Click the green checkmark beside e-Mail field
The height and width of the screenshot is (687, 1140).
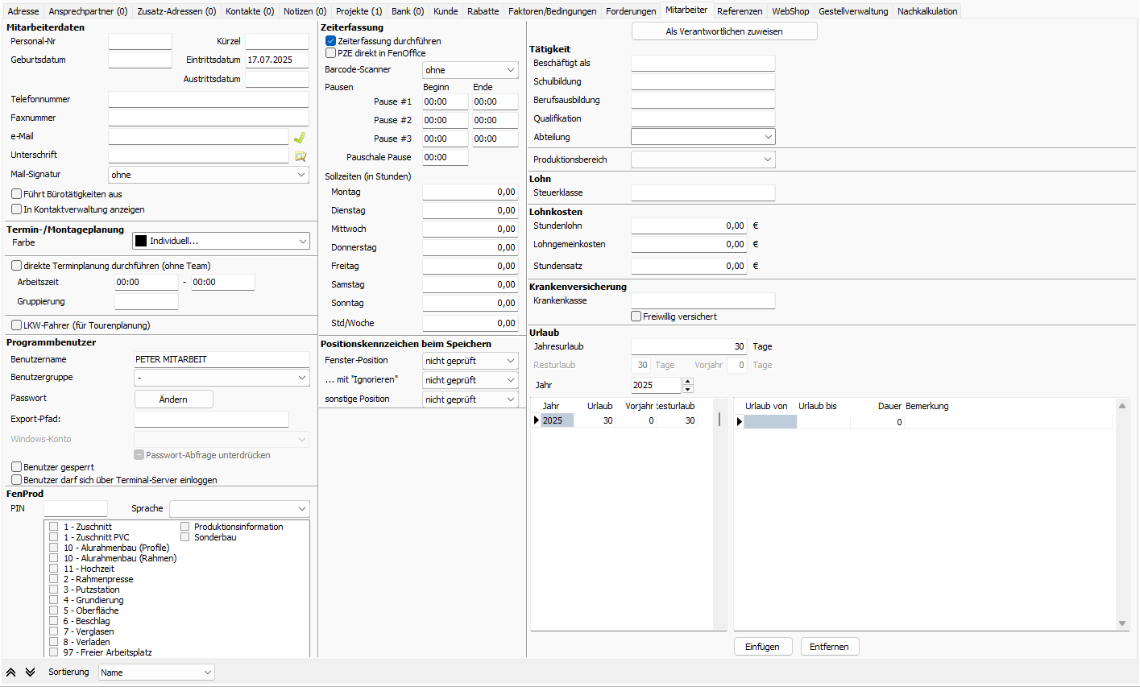point(300,138)
